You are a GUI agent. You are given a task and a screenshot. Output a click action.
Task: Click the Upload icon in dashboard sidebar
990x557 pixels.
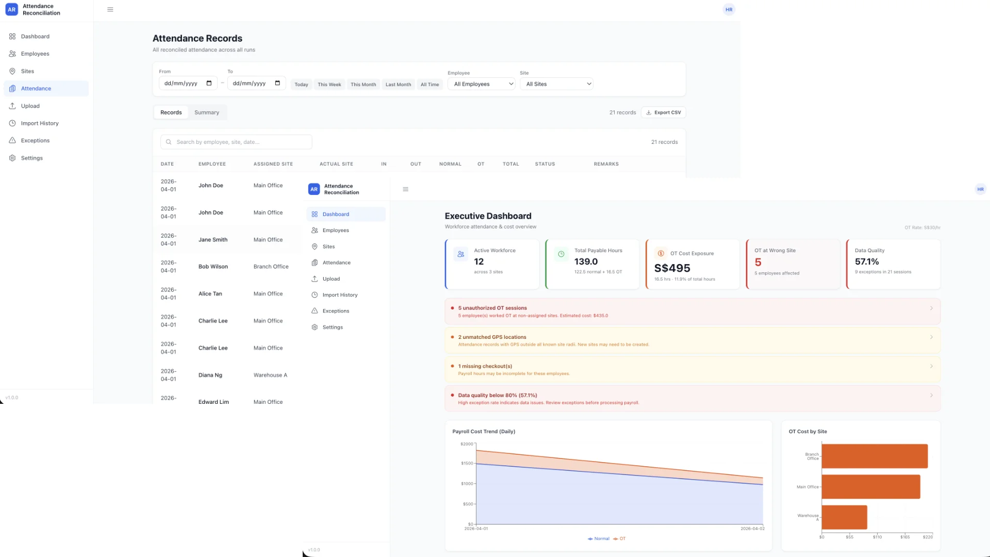tap(315, 279)
